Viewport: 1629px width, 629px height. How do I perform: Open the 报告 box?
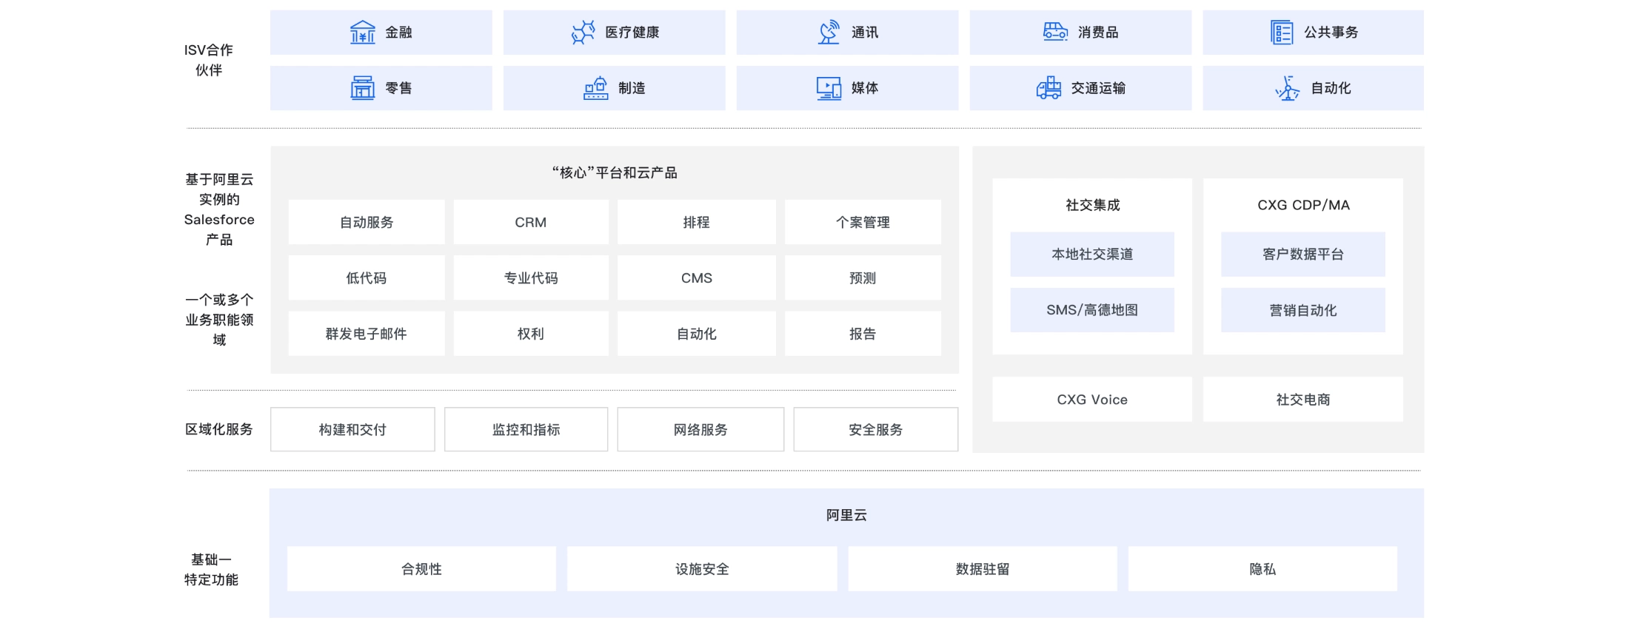863,334
